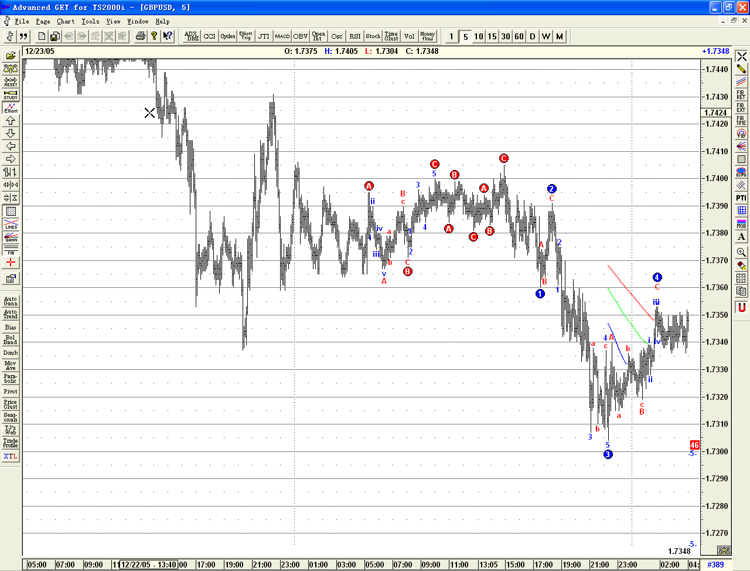Screen dimensions: 750x571
Task: Click the Save disk icon
Action: pos(55,36)
